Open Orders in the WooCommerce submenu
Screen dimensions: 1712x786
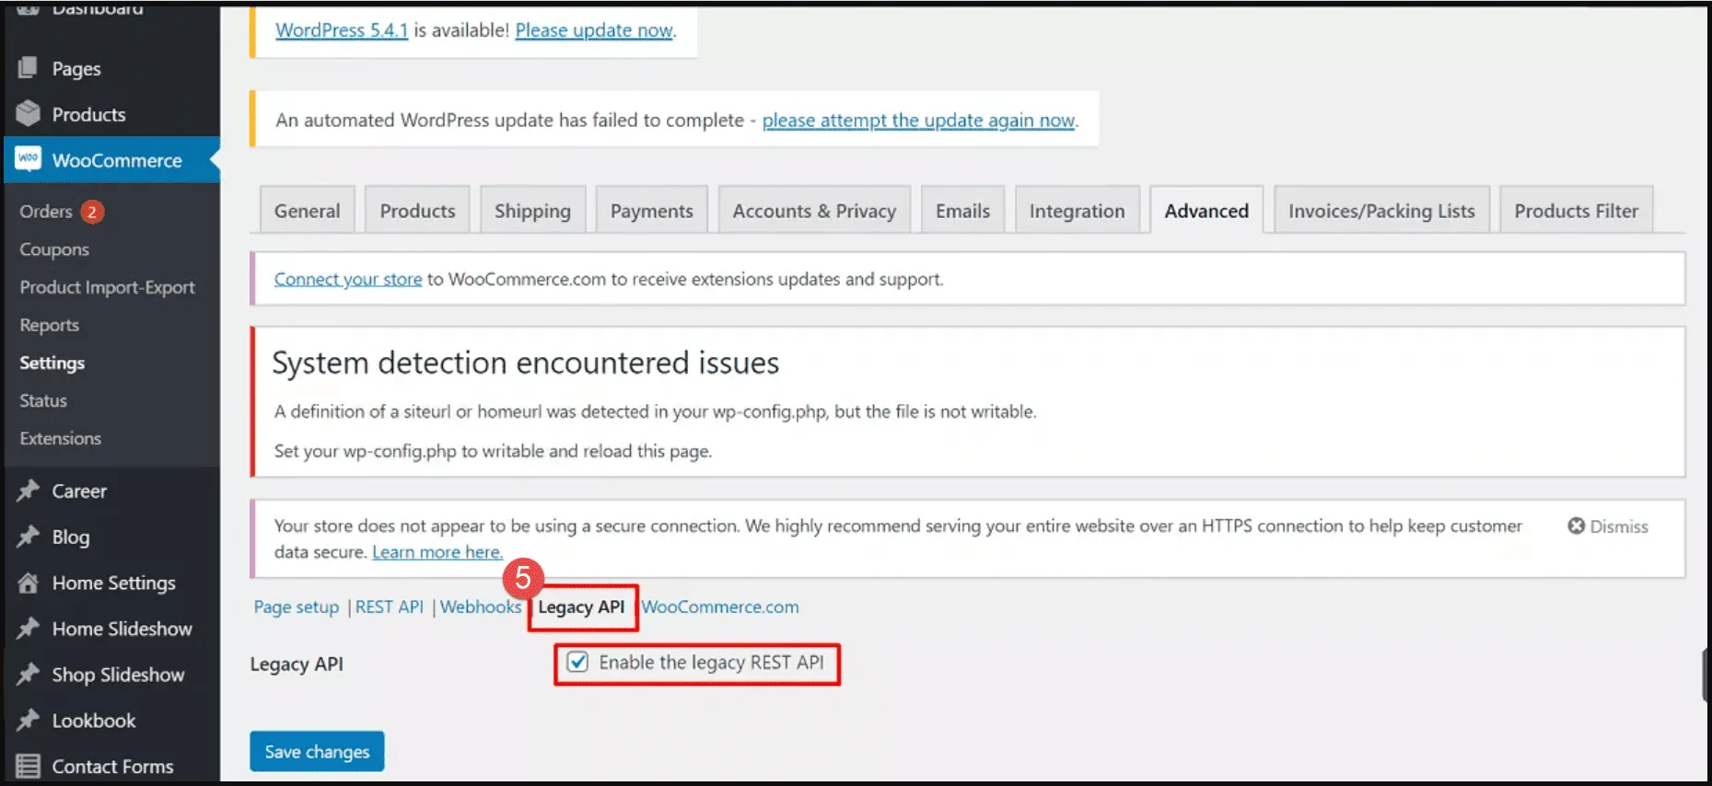pos(46,212)
